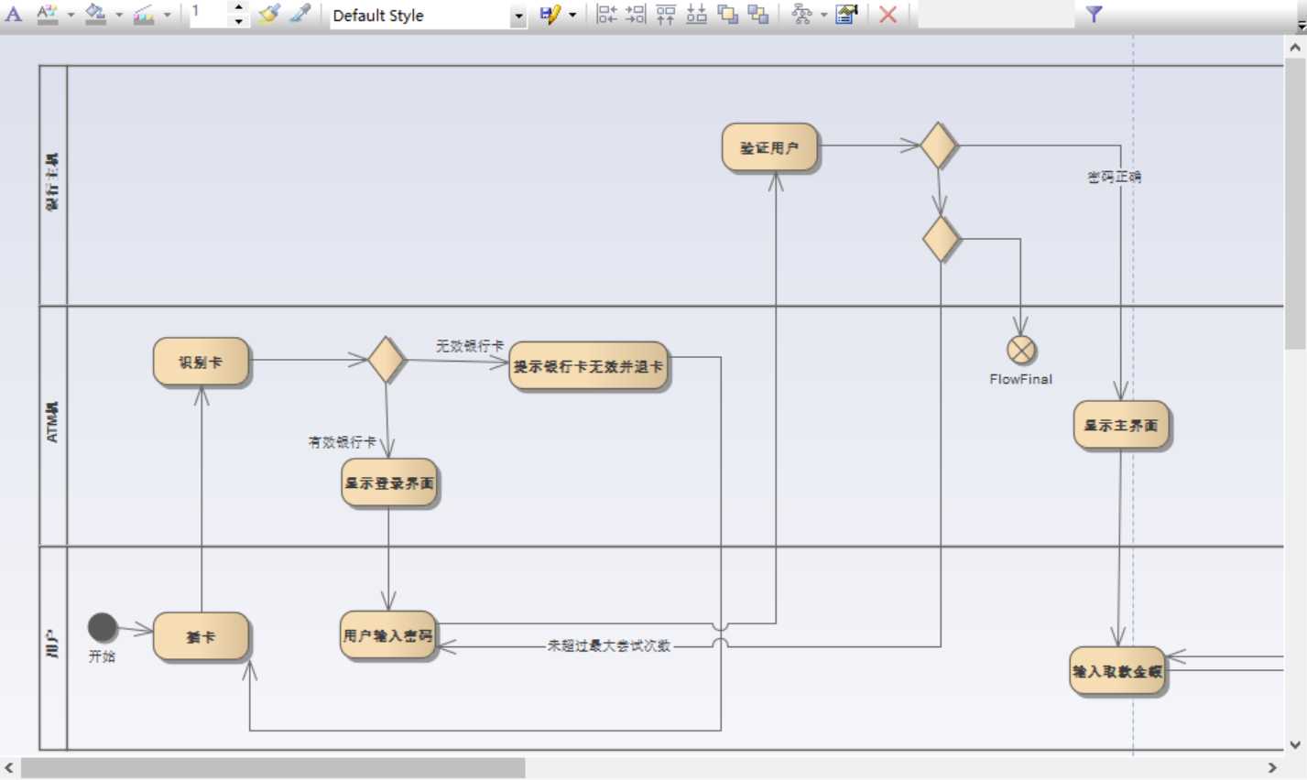Click the text color icon
The width and height of the screenshot is (1307, 780).
(48, 14)
